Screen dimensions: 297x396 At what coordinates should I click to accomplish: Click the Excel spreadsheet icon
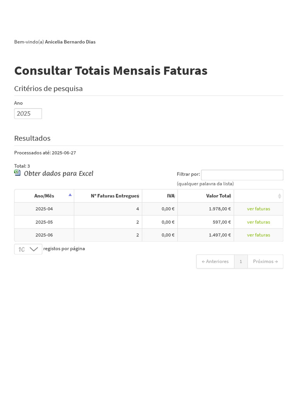pos(17,173)
